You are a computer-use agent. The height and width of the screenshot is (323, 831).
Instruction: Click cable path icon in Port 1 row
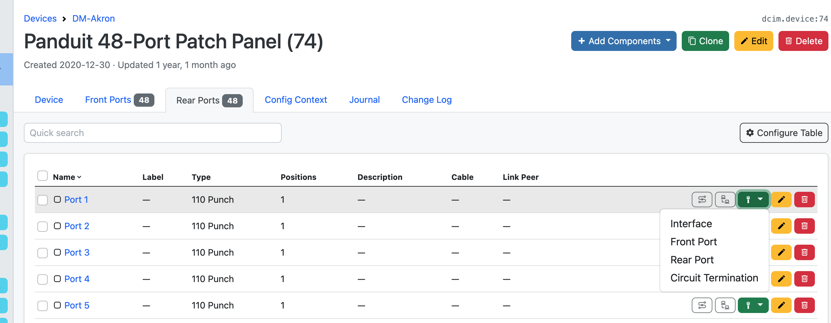[725, 200]
